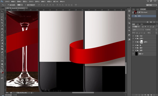The image size is (158, 96).
Task: Click the 丝带2 layer mask thumbnail
Action: [x=141, y=42]
